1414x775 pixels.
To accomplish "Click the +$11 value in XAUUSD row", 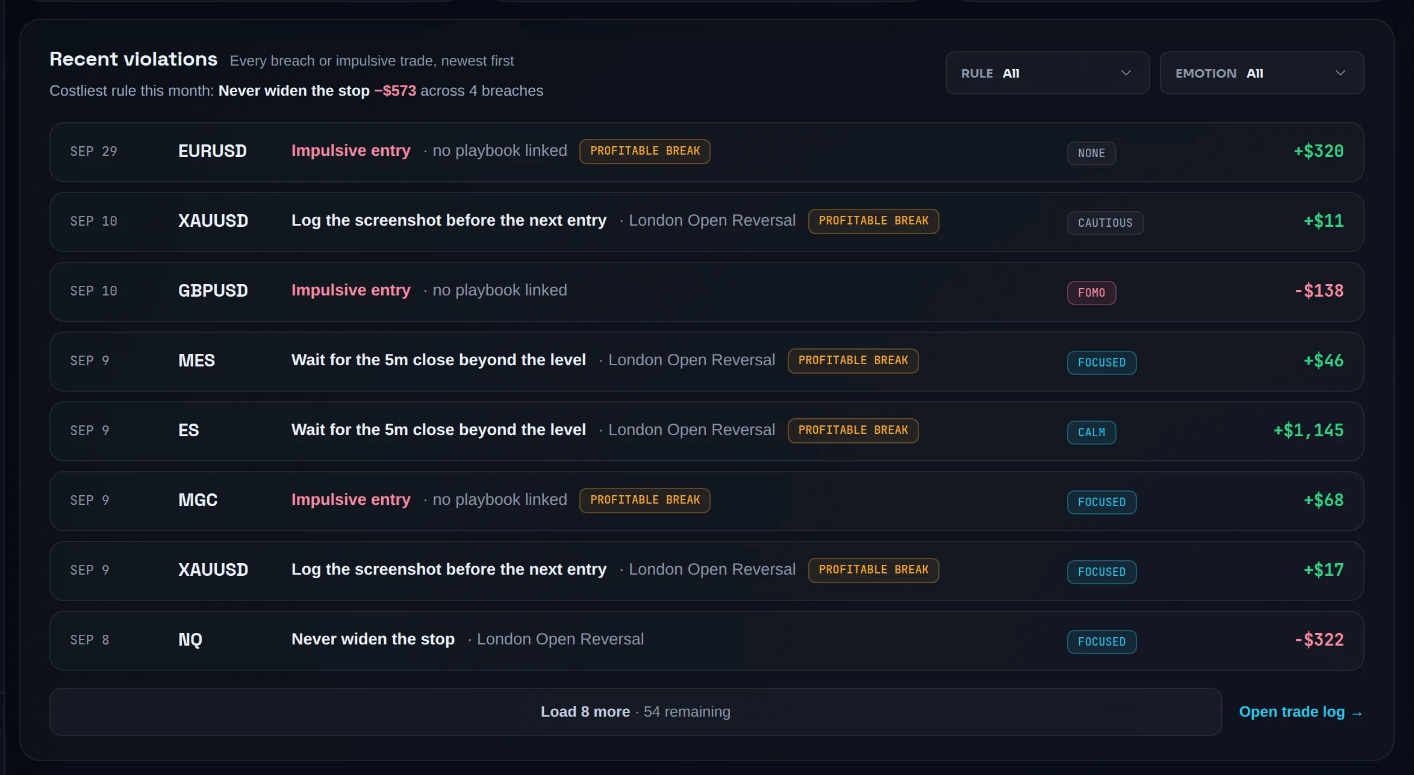I will point(1324,221).
